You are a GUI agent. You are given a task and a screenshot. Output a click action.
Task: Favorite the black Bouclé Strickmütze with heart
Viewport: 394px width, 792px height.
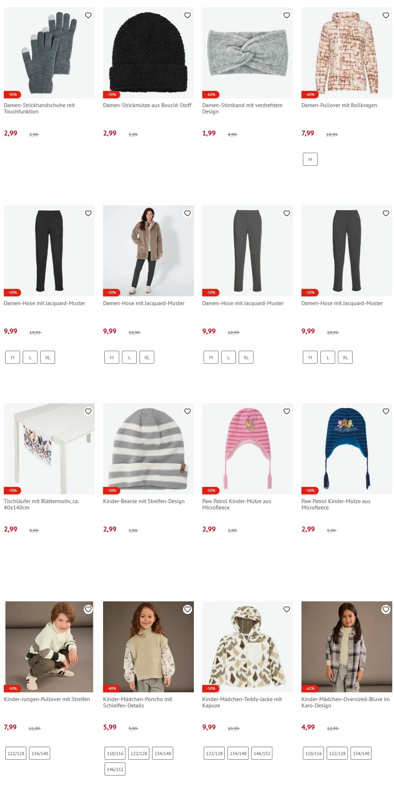pos(188,15)
